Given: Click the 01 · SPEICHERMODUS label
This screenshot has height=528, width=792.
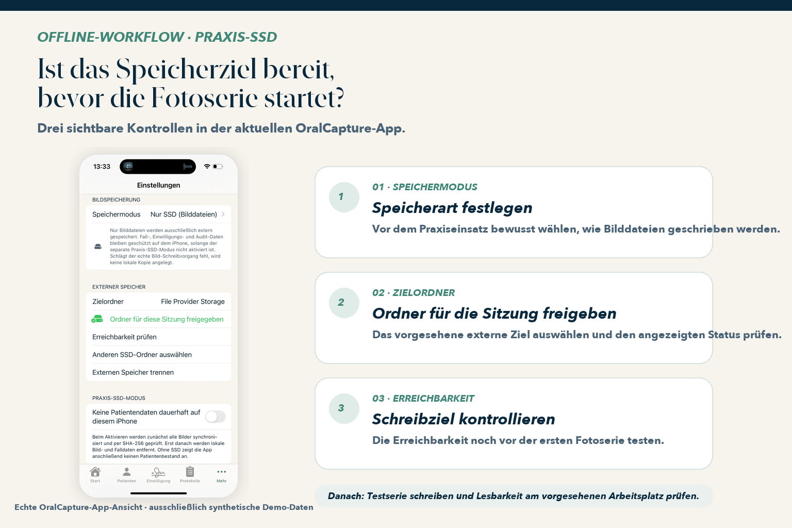Looking at the screenshot, I should tap(425, 187).
